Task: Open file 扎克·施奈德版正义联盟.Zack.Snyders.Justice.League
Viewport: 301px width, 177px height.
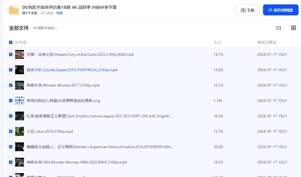Action: pos(100,116)
